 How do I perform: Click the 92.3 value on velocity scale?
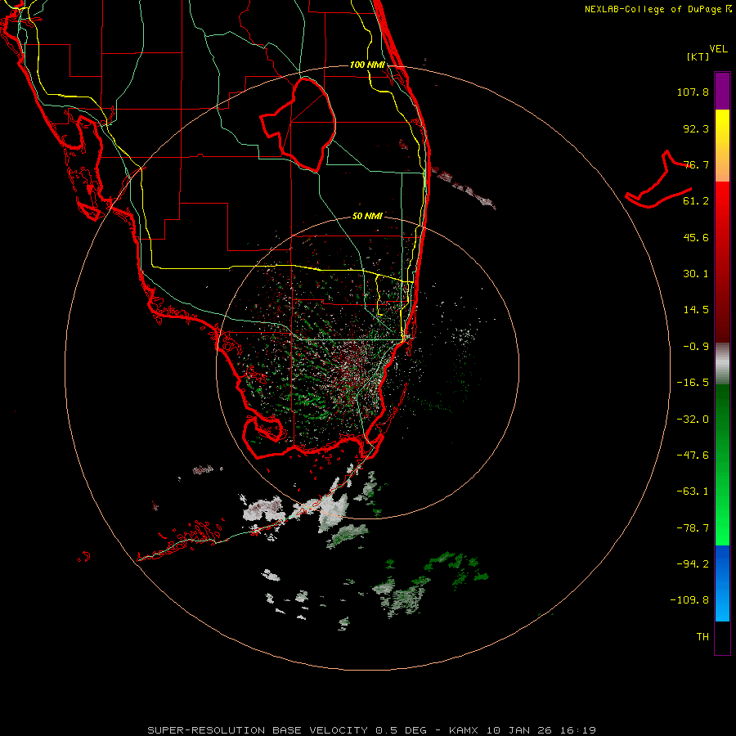pyautogui.click(x=696, y=128)
